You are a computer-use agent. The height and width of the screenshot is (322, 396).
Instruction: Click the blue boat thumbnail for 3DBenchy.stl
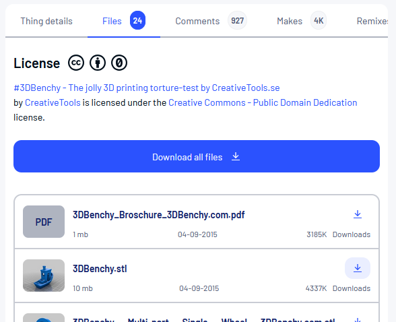coord(44,276)
